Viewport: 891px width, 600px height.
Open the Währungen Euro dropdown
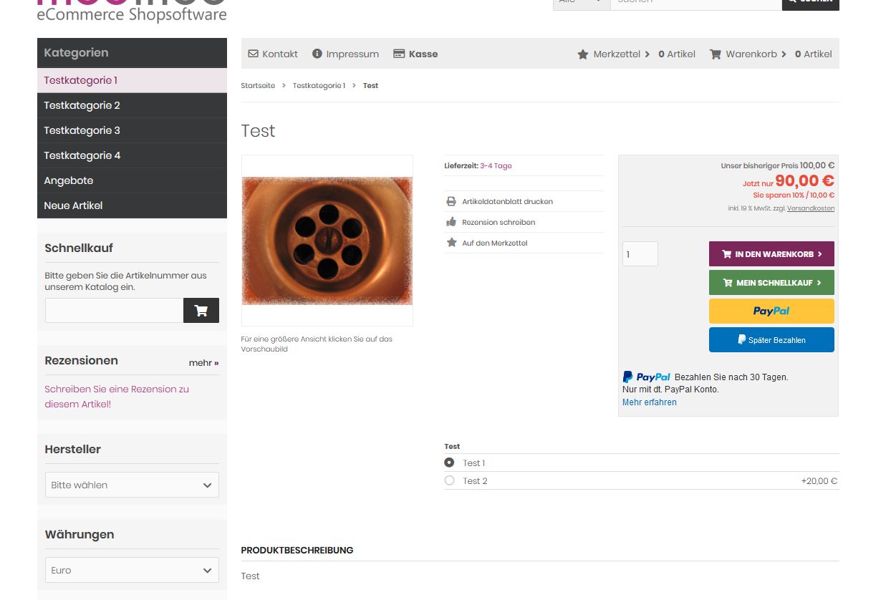coord(132,571)
